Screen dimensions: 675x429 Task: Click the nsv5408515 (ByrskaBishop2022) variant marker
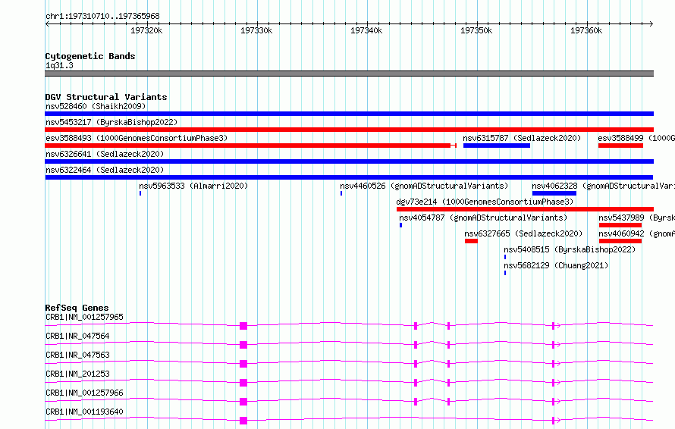[x=505, y=257]
